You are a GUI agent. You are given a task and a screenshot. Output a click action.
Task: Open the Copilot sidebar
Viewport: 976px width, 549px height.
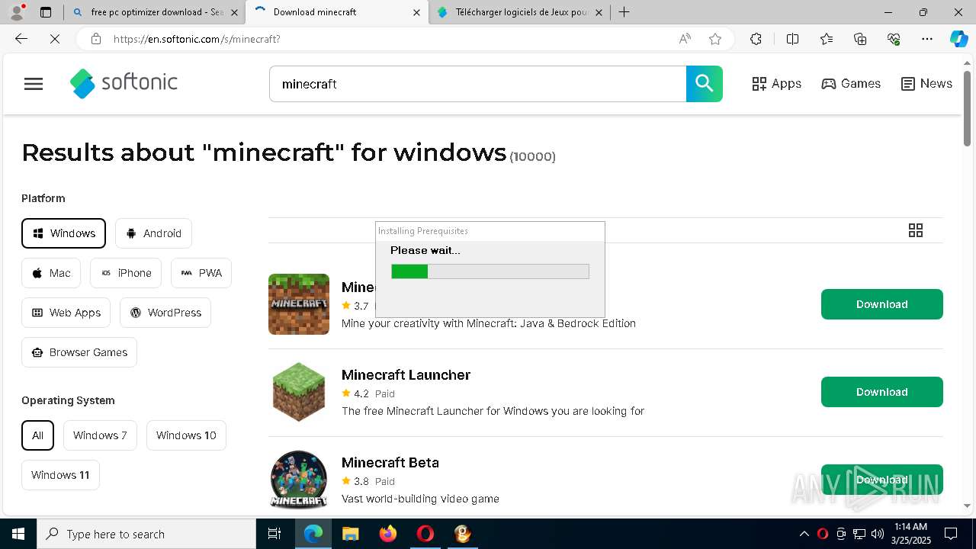pos(958,39)
